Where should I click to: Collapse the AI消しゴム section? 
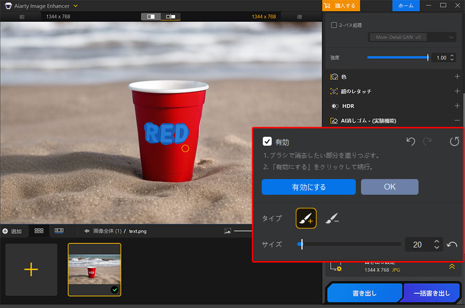pyautogui.click(x=456, y=121)
